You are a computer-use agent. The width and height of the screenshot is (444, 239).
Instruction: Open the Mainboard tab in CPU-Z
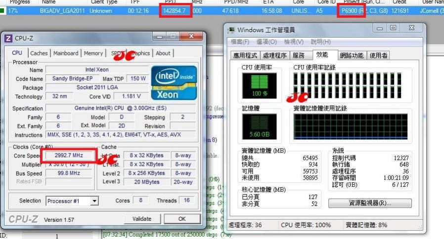(66, 53)
